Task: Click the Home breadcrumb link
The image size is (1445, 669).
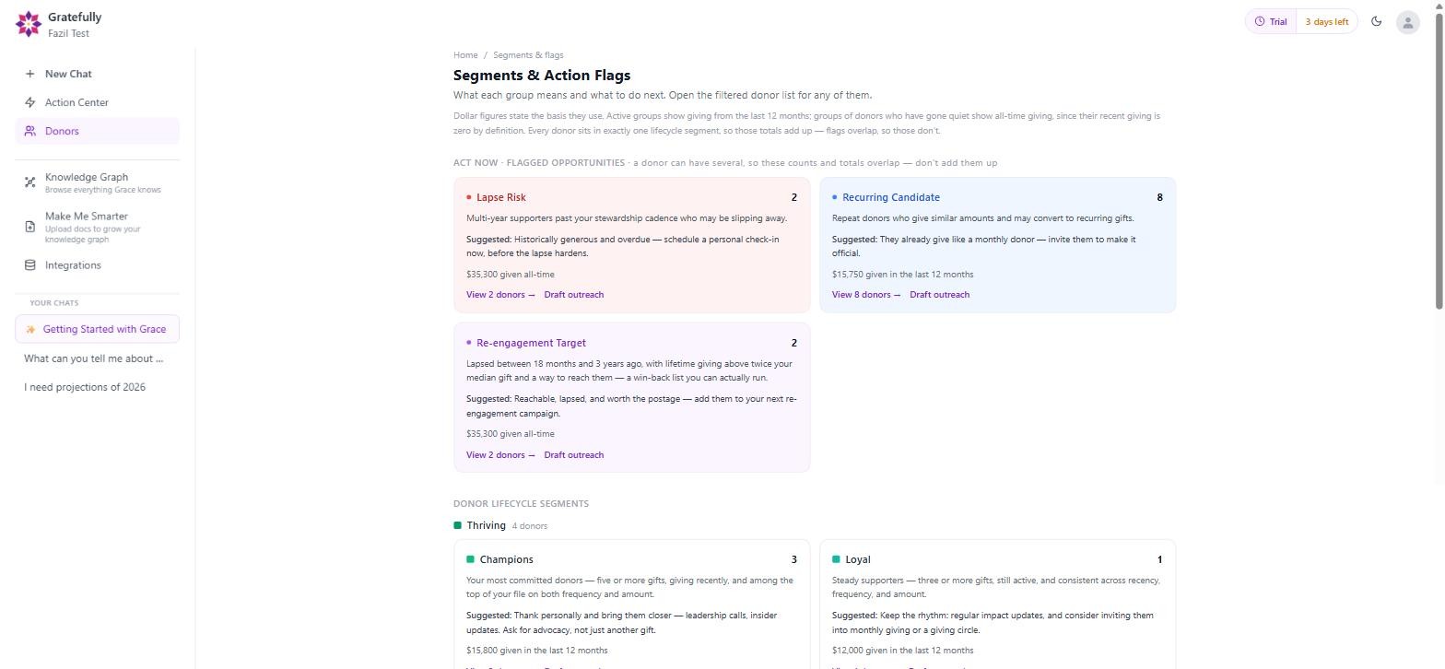Action: tap(465, 55)
